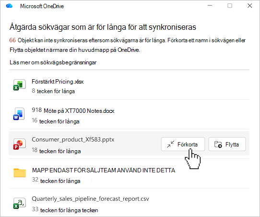Click the Word icon for Möte på XT7000 Notes.docx
260x217 pixels.
click(19, 114)
